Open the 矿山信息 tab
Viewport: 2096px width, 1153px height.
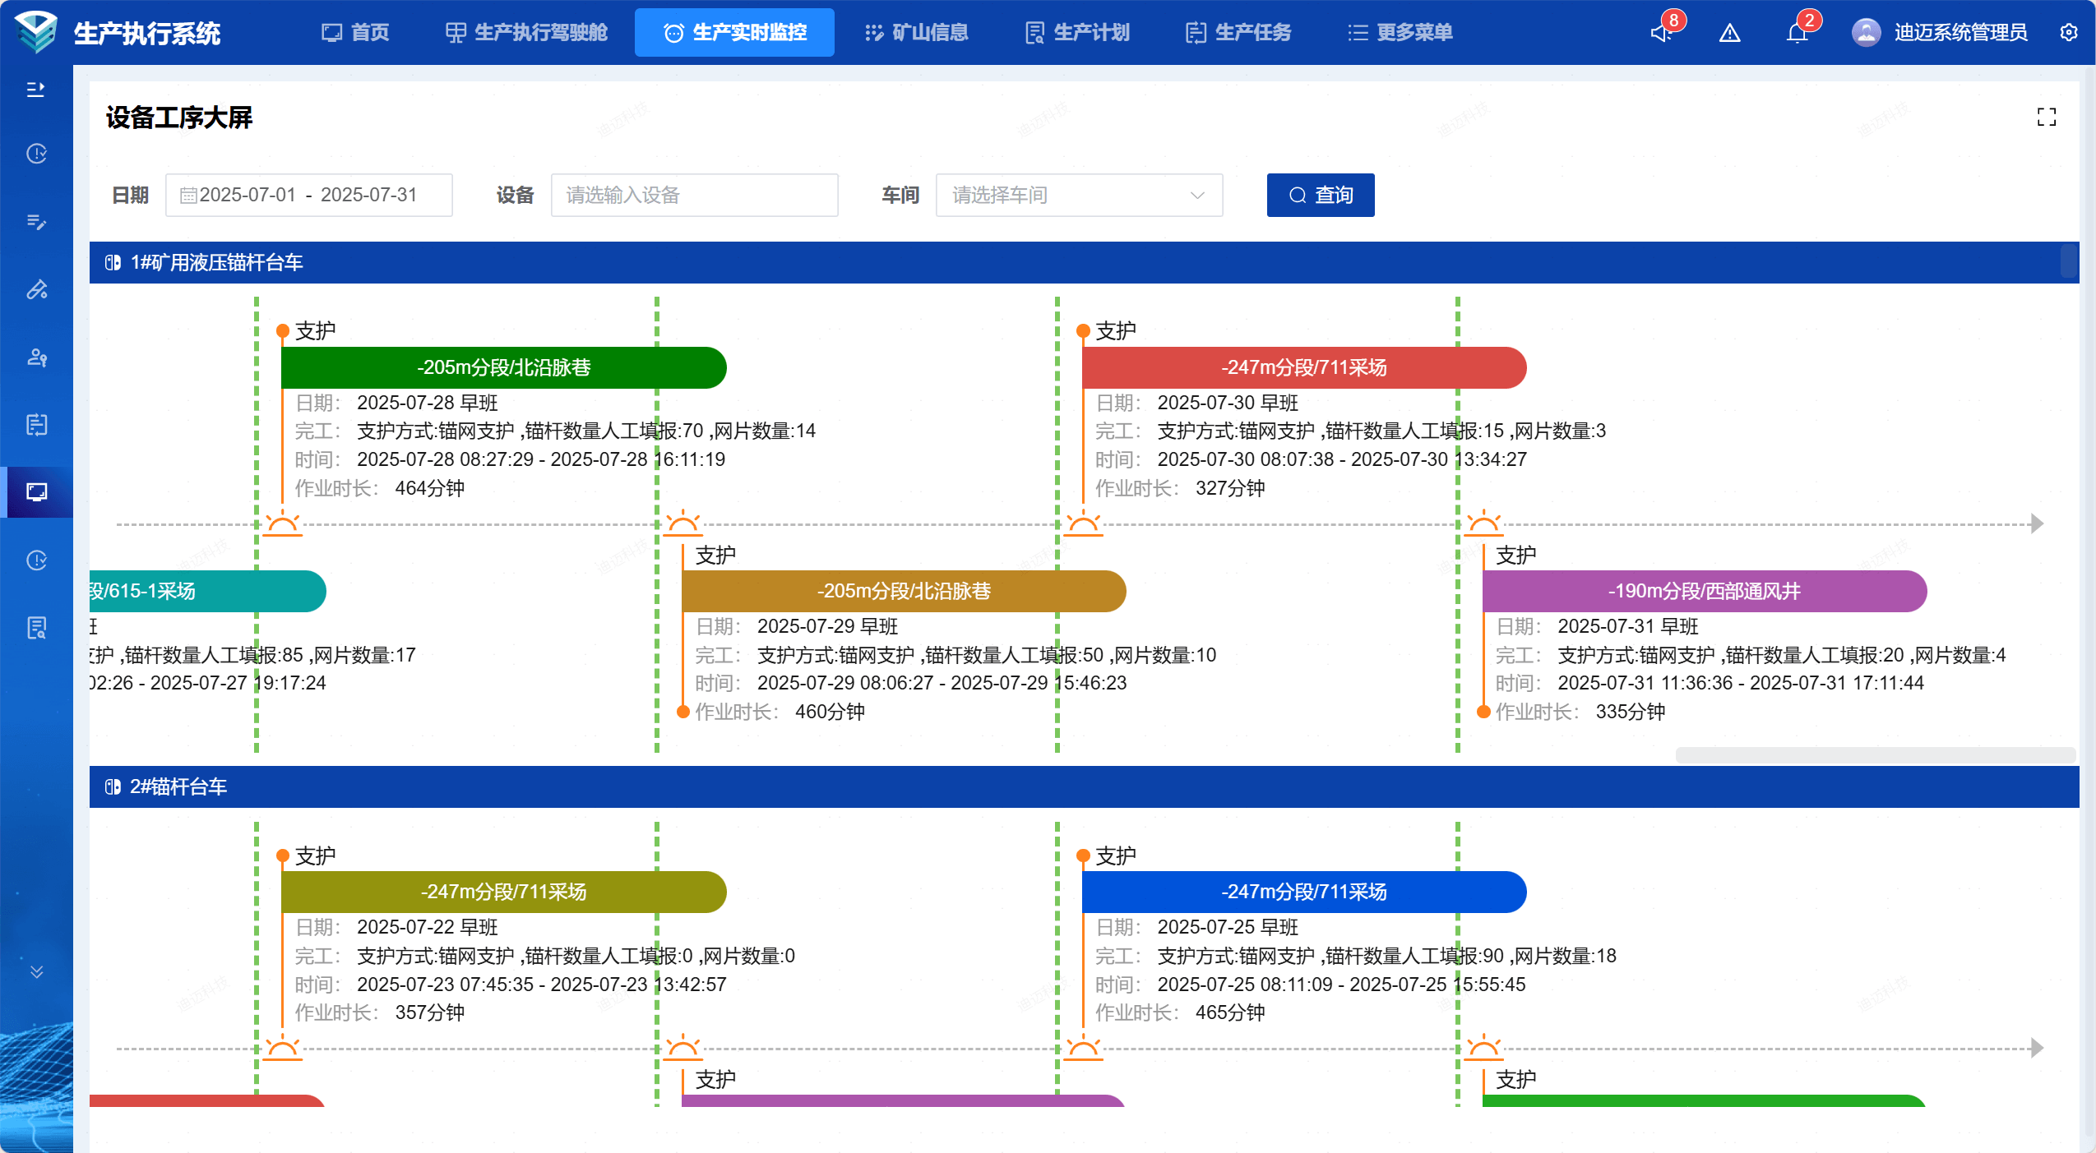(x=916, y=33)
